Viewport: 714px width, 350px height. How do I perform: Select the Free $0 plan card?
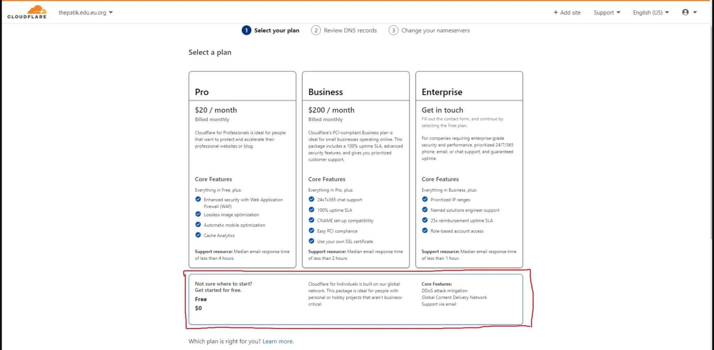click(x=356, y=299)
